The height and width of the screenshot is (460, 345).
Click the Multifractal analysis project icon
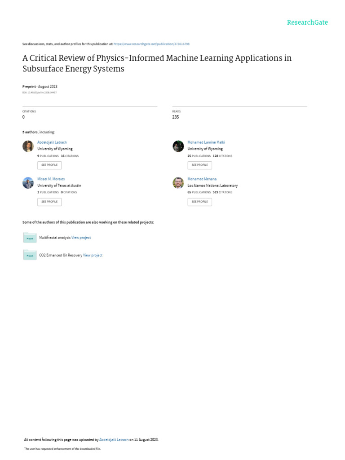[x=30, y=238]
